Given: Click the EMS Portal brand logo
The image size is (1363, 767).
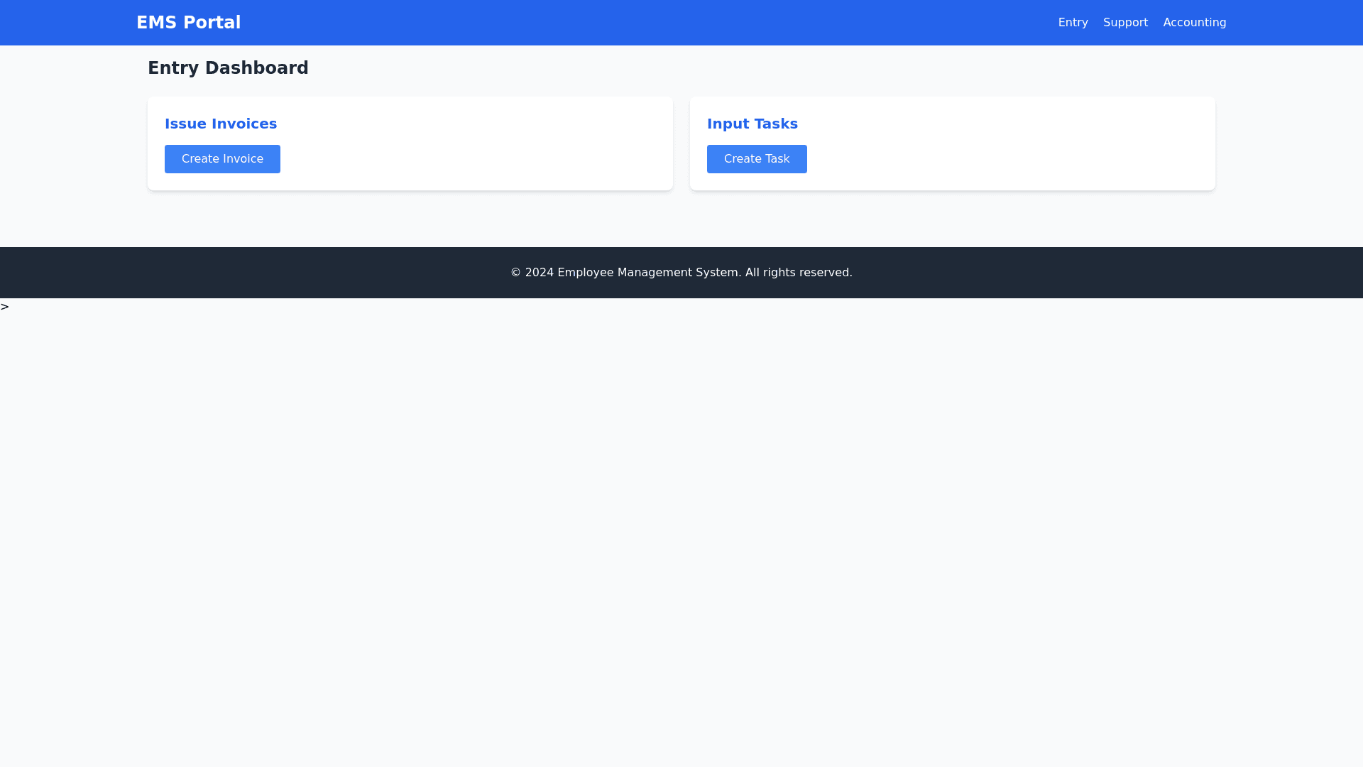Looking at the screenshot, I should tap(188, 22).
